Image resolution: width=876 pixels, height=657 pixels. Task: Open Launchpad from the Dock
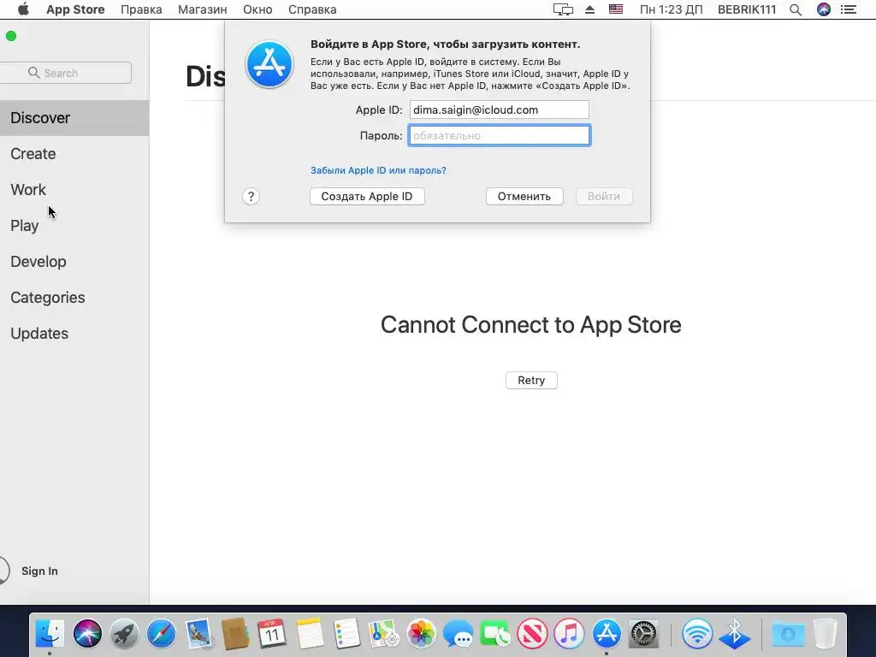(x=124, y=634)
